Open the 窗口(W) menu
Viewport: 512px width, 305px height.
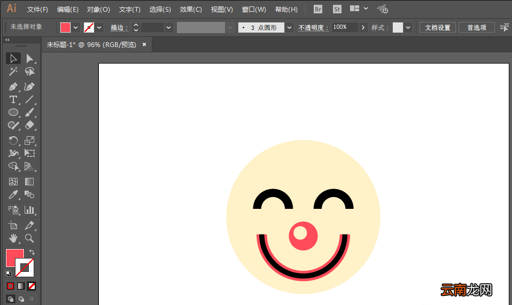254,10
